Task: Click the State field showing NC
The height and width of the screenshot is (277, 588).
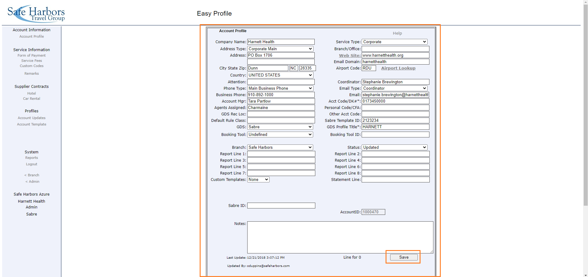Action: (294, 68)
